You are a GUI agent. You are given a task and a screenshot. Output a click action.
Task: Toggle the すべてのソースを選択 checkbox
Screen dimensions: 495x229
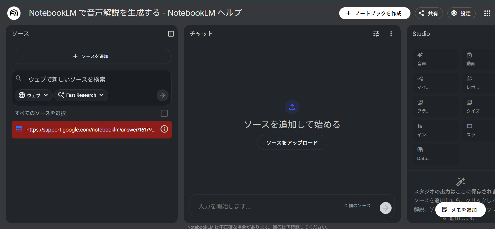164,113
